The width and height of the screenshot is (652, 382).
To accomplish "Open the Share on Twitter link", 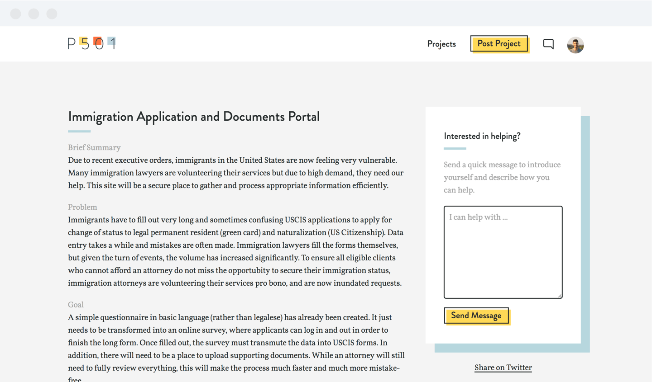I will pyautogui.click(x=503, y=368).
